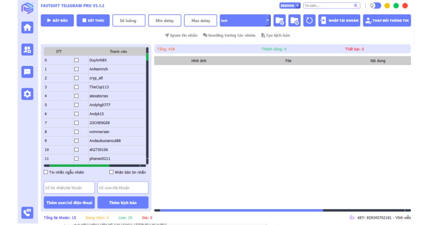This screenshot has height=225, width=432.
Task: Click Thất bại: 0 counter
Action: [x=354, y=49]
